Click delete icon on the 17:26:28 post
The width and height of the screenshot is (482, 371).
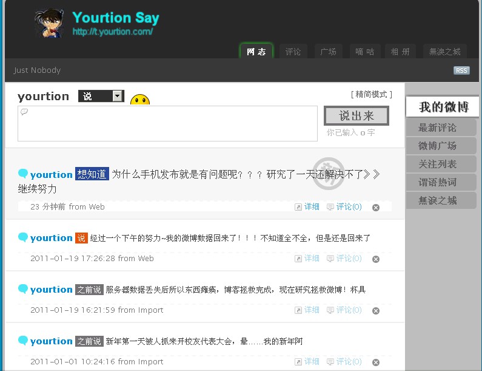pos(376,259)
